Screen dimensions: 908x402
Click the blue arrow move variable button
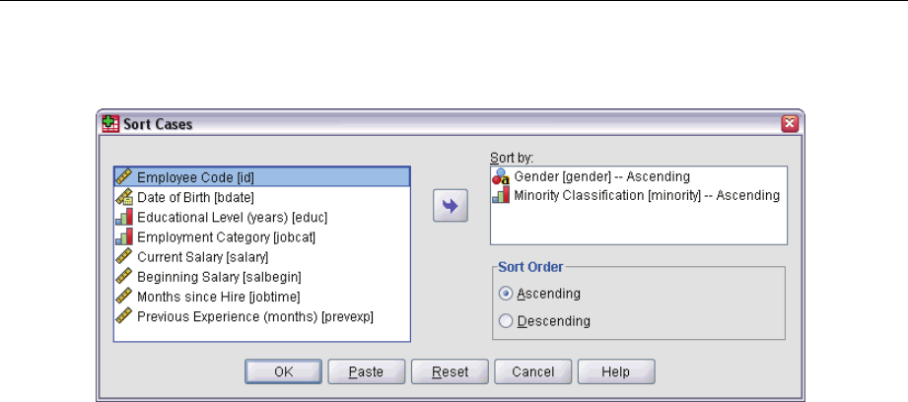pyautogui.click(x=451, y=207)
